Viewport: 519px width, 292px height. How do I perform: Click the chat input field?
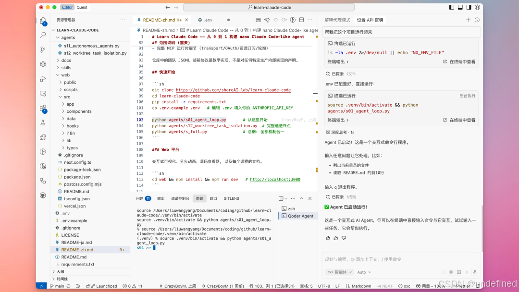point(401,259)
